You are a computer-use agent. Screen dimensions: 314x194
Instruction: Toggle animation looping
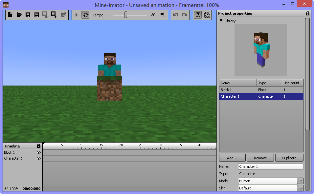[85, 14]
